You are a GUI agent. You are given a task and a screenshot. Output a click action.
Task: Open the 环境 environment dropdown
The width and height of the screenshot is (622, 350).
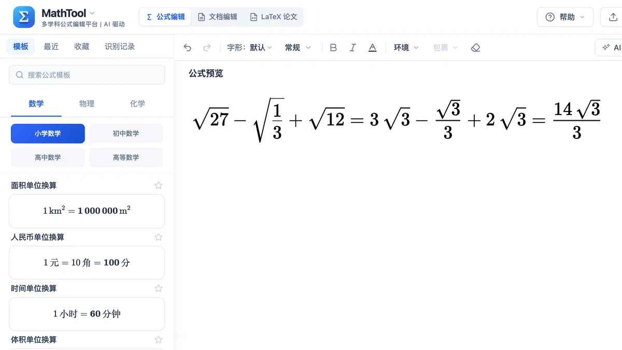406,48
